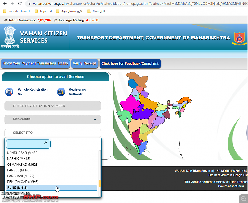Click the VAHAN 4.0 (Citizen Services) footer text
Viewport: 248px width, 203px height.
(x=211, y=171)
